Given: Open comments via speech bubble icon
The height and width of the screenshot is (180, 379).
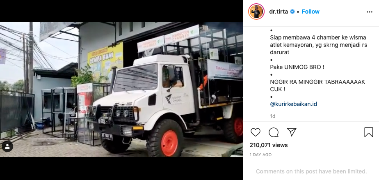Looking at the screenshot, I should coord(273,132).
